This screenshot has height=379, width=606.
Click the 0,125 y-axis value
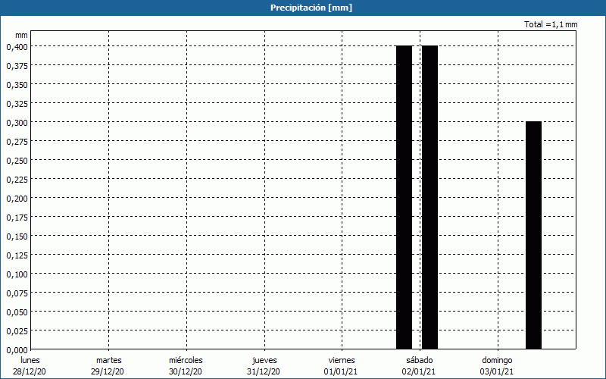17,255
